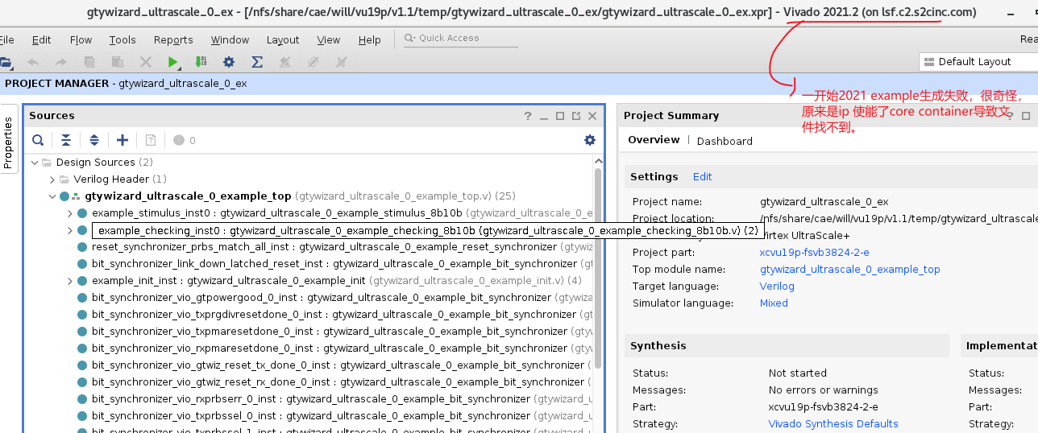
Task: Open Settings gear in main toolbar
Action: 229,62
